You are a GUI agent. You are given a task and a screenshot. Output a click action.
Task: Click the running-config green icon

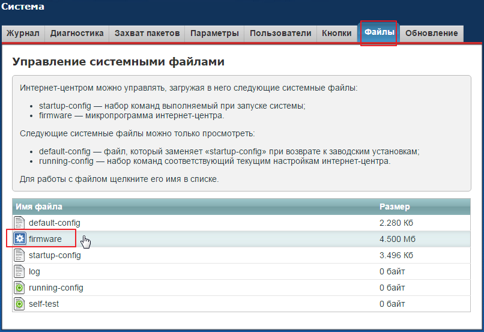(x=19, y=288)
